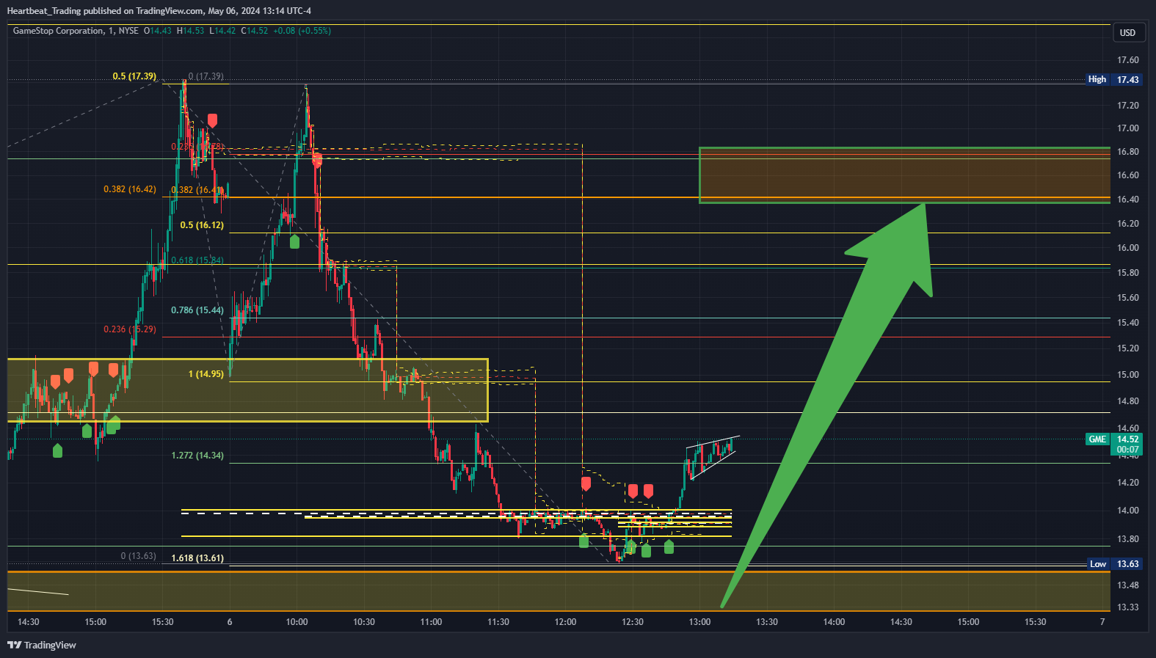Click the open value O14.43
Viewport: 1156px width, 658px height.
click(x=158, y=31)
